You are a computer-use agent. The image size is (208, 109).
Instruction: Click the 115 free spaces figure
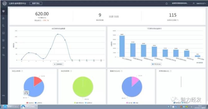coord(173,15)
